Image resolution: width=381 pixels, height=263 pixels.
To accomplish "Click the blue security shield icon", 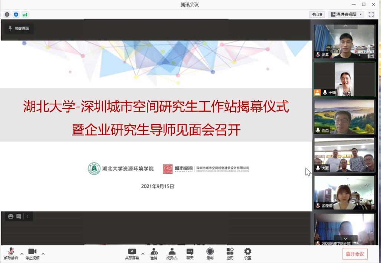I will [x=16, y=14].
